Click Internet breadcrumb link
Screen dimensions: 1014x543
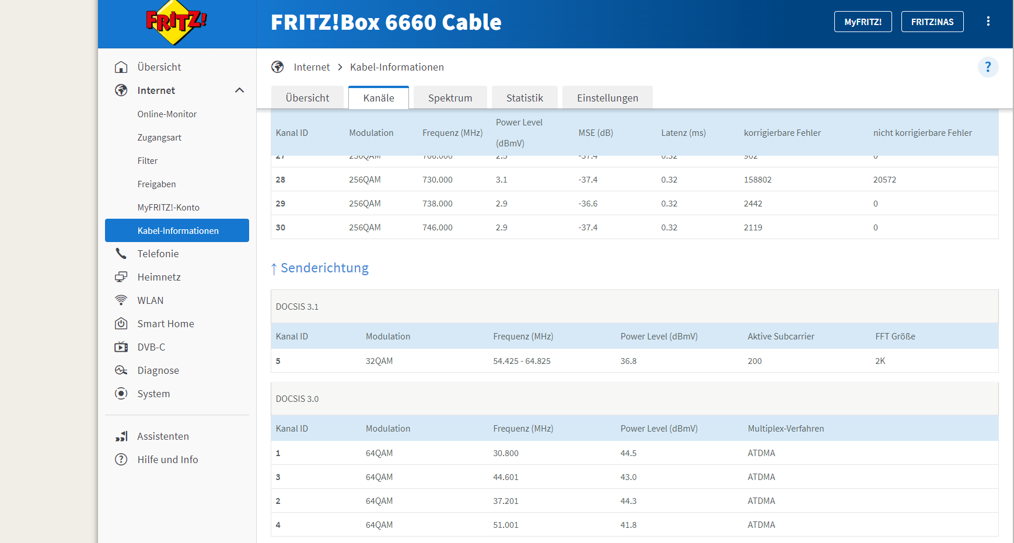coord(312,67)
